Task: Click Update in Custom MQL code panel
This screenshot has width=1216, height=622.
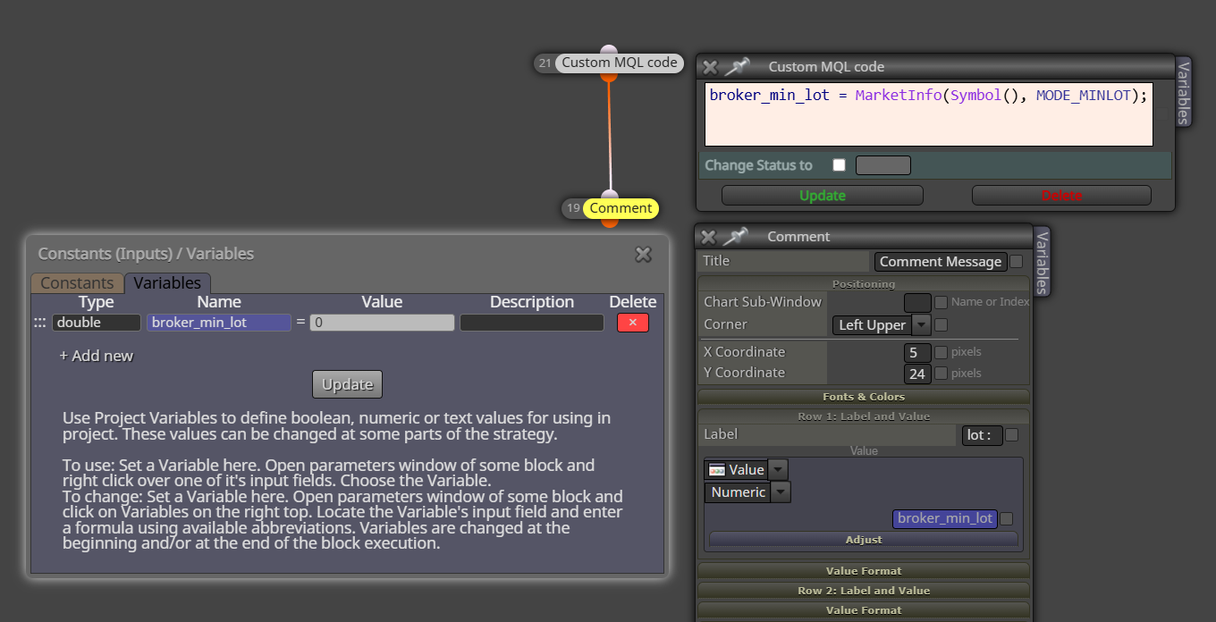Action: 823,196
